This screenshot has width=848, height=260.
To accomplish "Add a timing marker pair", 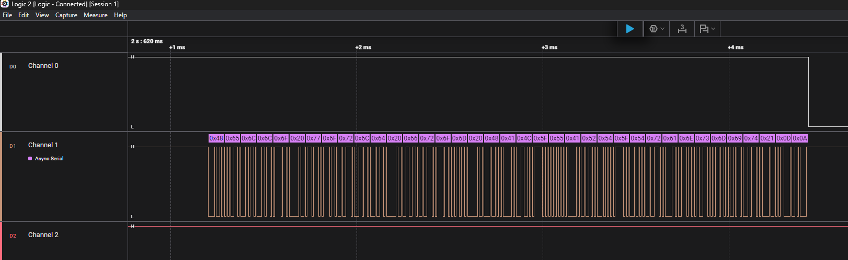I will click(x=682, y=29).
